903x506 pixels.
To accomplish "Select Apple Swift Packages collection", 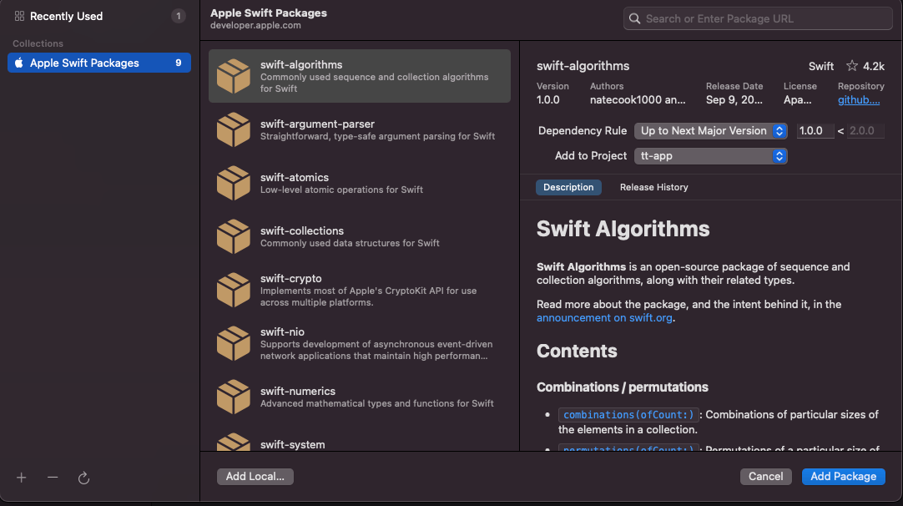I will (99, 63).
